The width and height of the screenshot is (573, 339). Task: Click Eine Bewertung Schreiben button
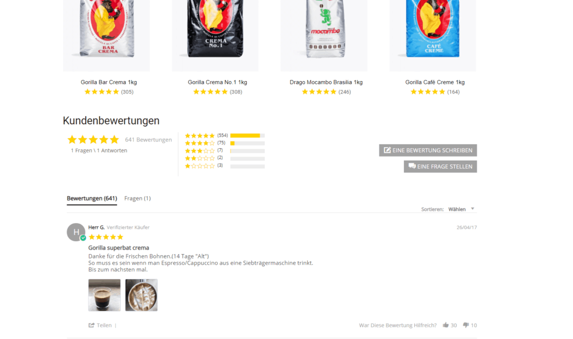428,150
